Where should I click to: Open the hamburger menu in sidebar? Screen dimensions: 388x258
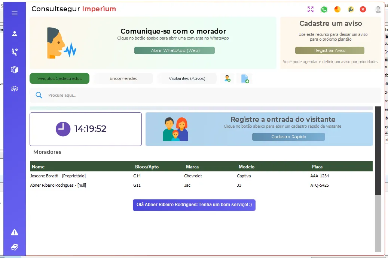click(x=15, y=13)
